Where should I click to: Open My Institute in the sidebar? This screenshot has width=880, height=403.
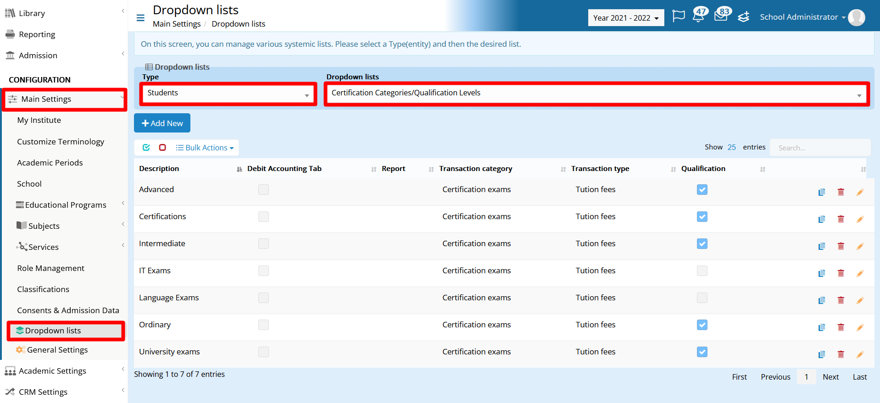point(39,120)
